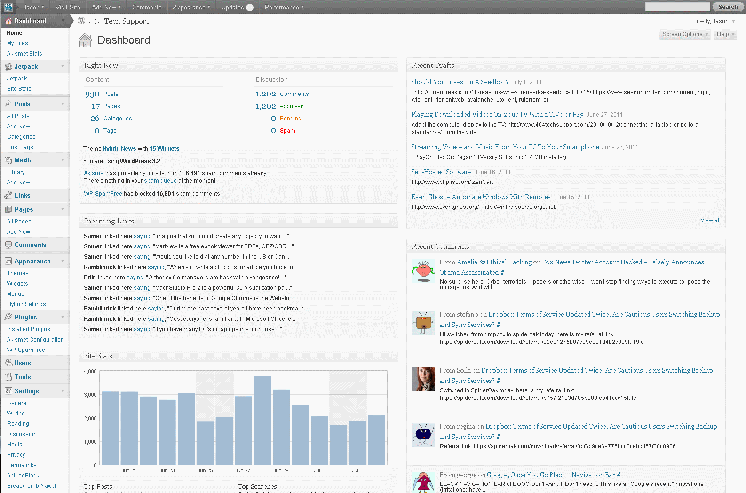Click the Settings icon in sidebar
Screen dimensions: 746x493
(x=8, y=391)
